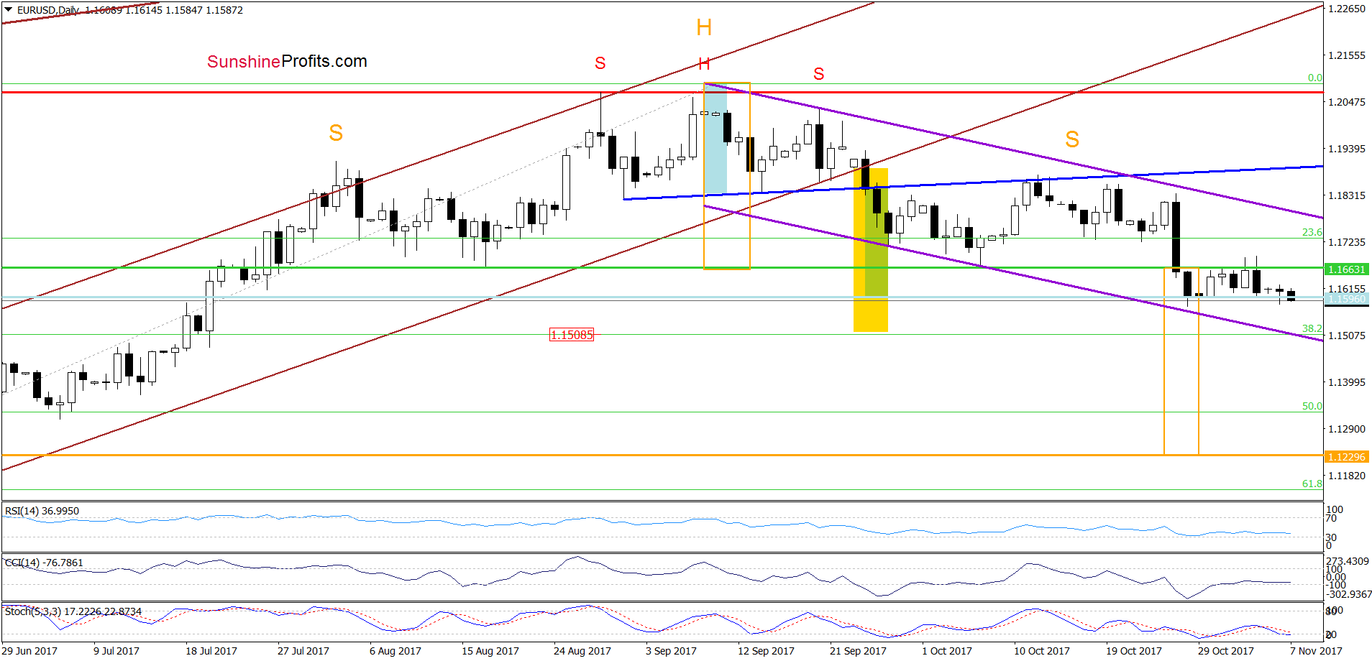Click the orange S label above October candles
The width and height of the screenshot is (1372, 661).
1072,139
